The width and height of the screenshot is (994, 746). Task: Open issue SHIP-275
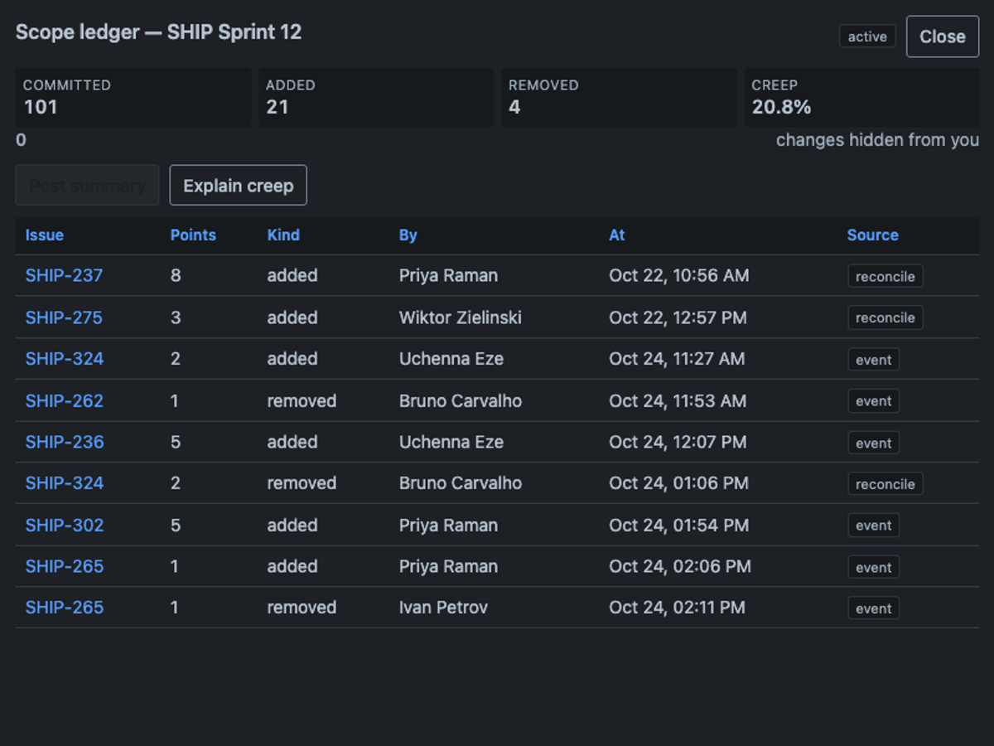tap(64, 317)
